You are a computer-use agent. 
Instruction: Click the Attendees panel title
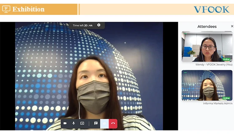click(x=207, y=26)
